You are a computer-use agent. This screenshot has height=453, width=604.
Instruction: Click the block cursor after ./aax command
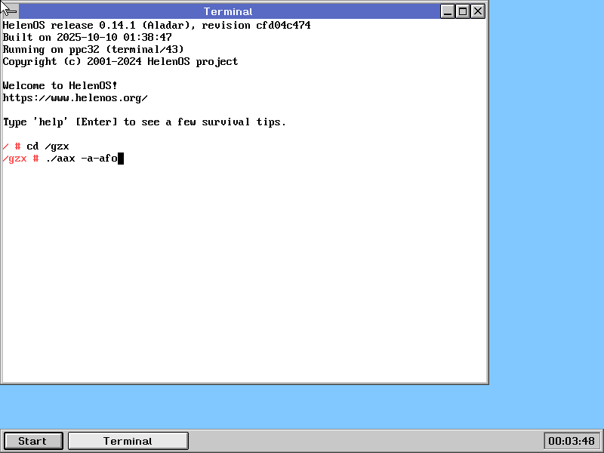[120, 159]
